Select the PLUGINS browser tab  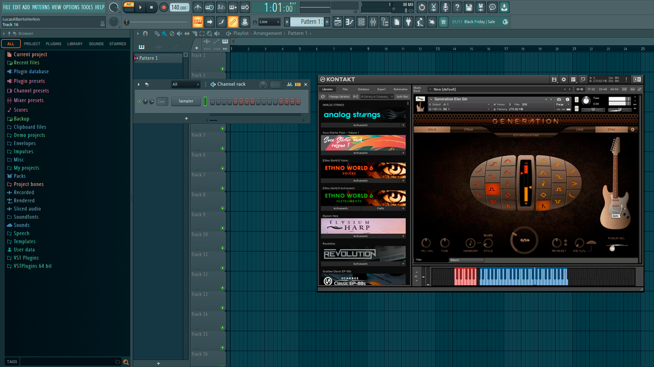[x=53, y=44]
